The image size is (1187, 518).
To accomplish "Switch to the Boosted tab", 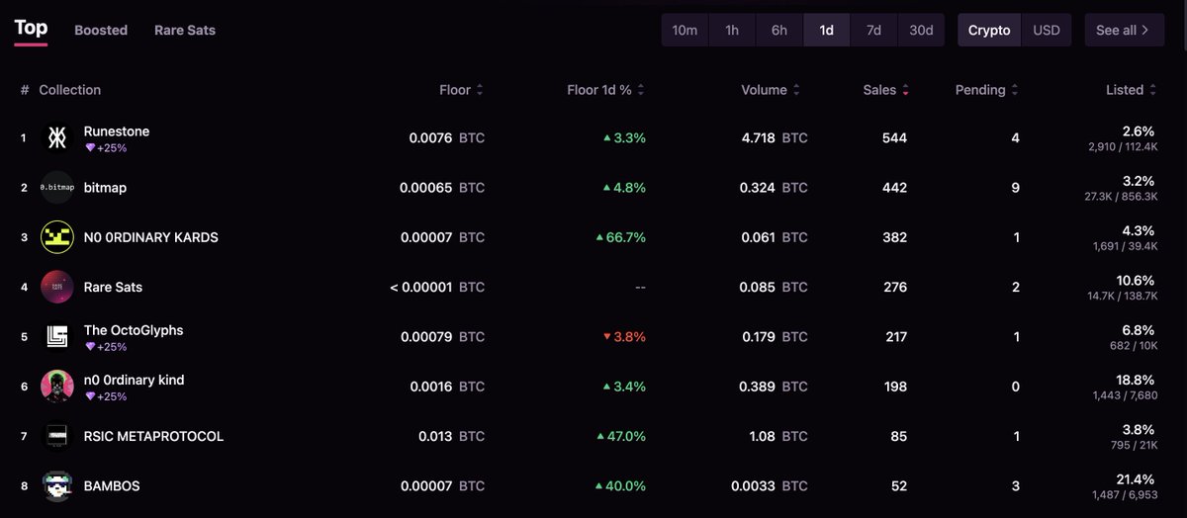I will pyautogui.click(x=101, y=30).
